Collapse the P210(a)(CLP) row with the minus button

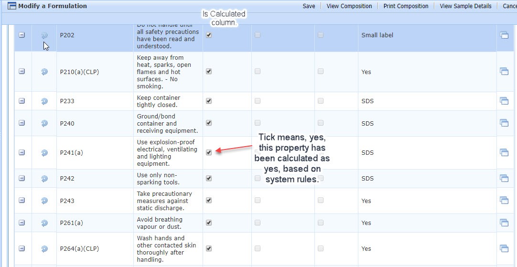pyautogui.click(x=22, y=71)
